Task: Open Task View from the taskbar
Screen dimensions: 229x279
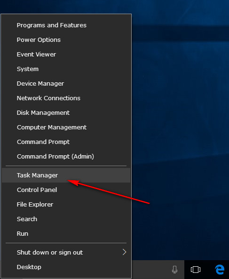Action: pyautogui.click(x=196, y=270)
